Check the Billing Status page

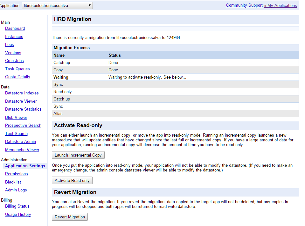point(17,206)
